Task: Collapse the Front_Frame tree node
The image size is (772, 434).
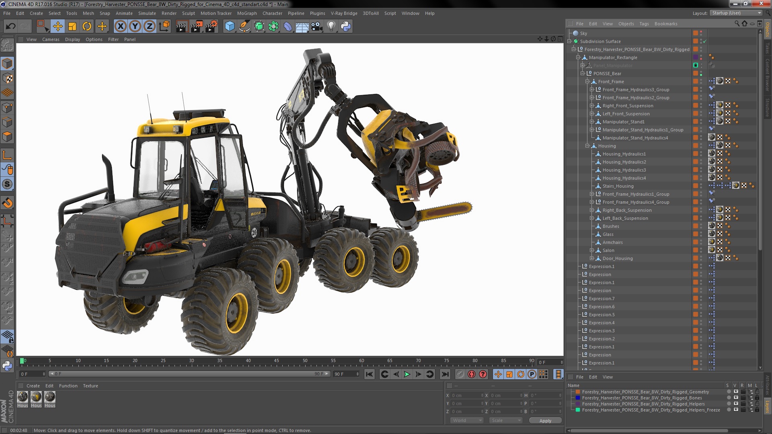Action: click(587, 82)
